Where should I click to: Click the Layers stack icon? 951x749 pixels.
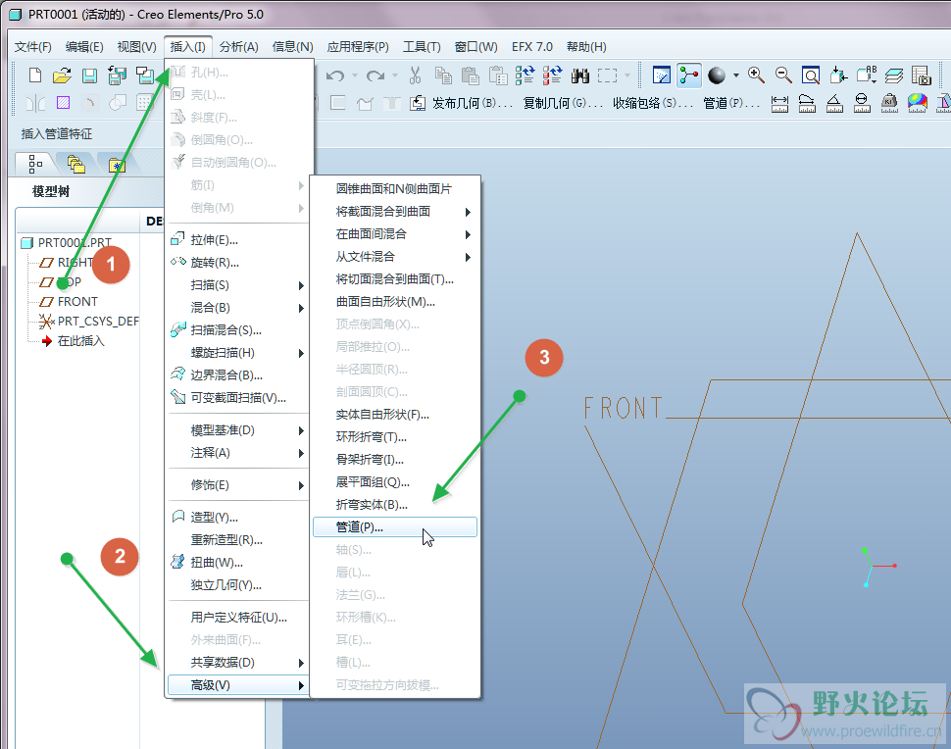[x=894, y=75]
